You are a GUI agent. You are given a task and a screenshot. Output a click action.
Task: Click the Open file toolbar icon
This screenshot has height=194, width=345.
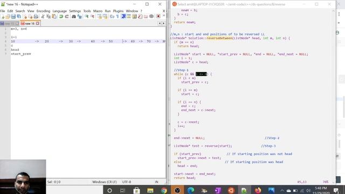[8, 17]
